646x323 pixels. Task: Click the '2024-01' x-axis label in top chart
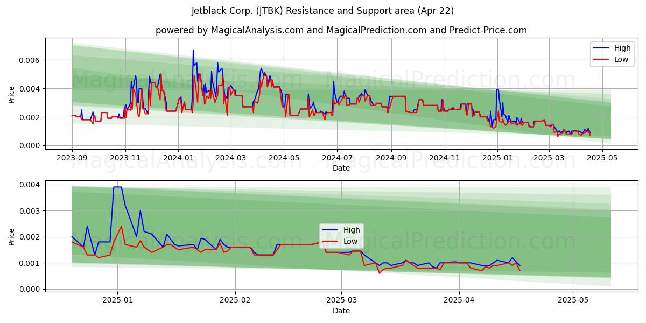point(178,158)
